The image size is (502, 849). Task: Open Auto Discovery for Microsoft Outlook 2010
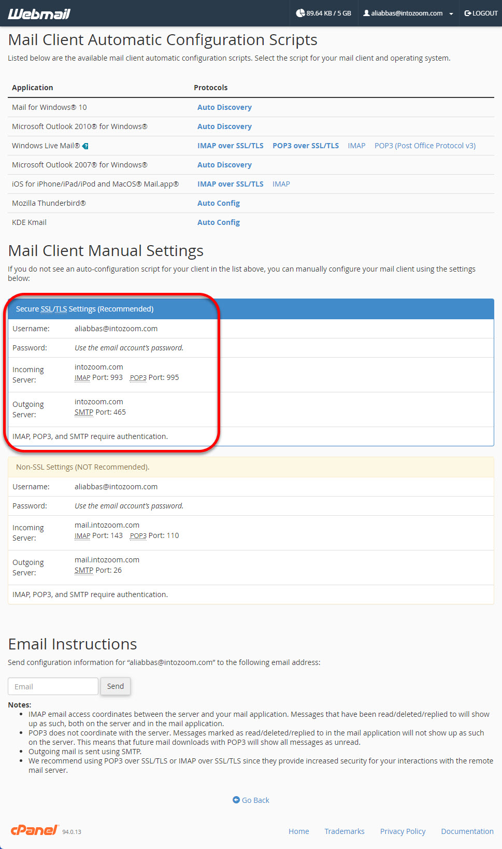pos(224,126)
